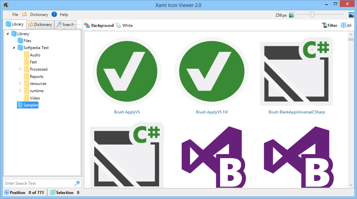Viewport: 357px width, 199px height.
Task: Toggle the Background display mode
Action: click(99, 25)
